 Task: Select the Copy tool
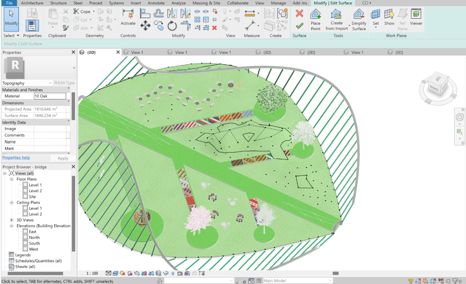(159, 26)
